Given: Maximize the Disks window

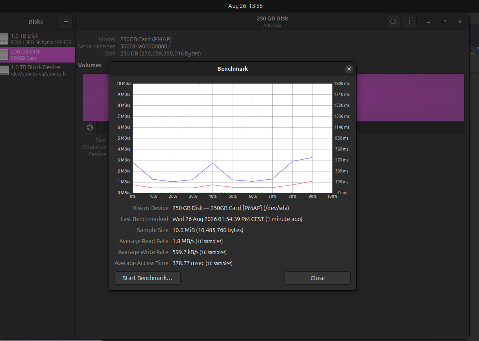Looking at the screenshot, I should 444,22.
